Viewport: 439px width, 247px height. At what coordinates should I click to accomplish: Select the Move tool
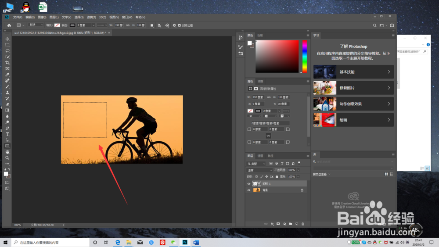[x=7, y=39]
